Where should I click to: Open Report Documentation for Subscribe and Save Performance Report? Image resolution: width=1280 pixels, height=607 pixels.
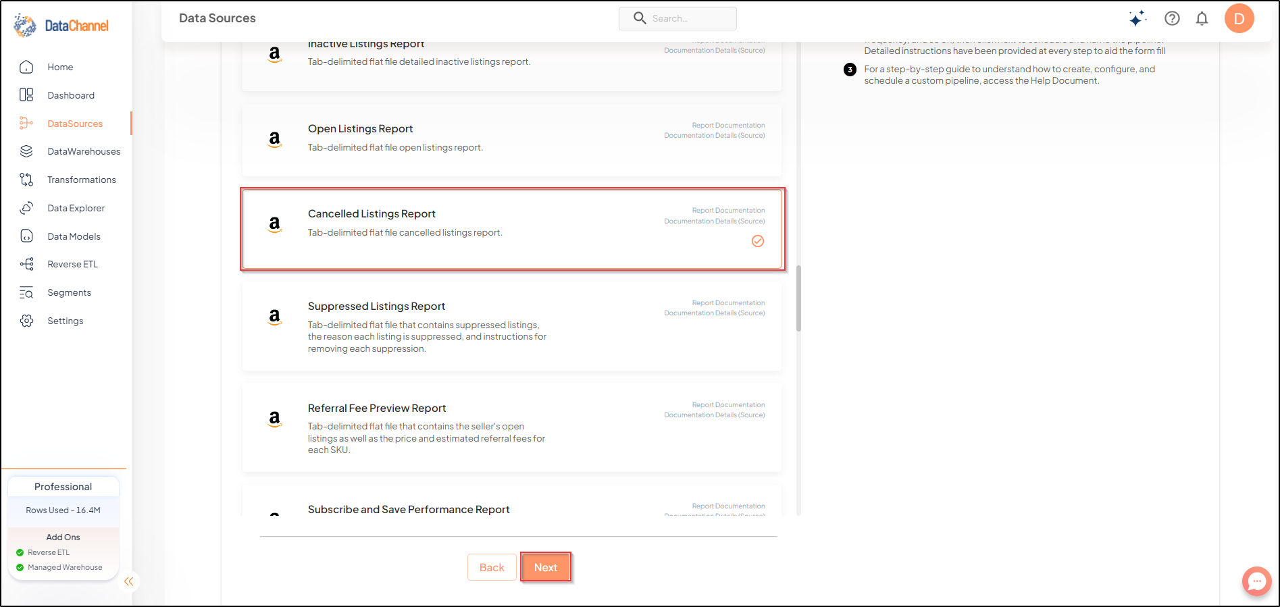[728, 506]
